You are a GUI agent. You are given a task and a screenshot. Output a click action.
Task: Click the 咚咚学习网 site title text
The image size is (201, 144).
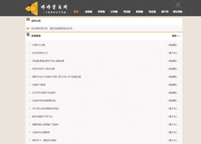coord(54,7)
